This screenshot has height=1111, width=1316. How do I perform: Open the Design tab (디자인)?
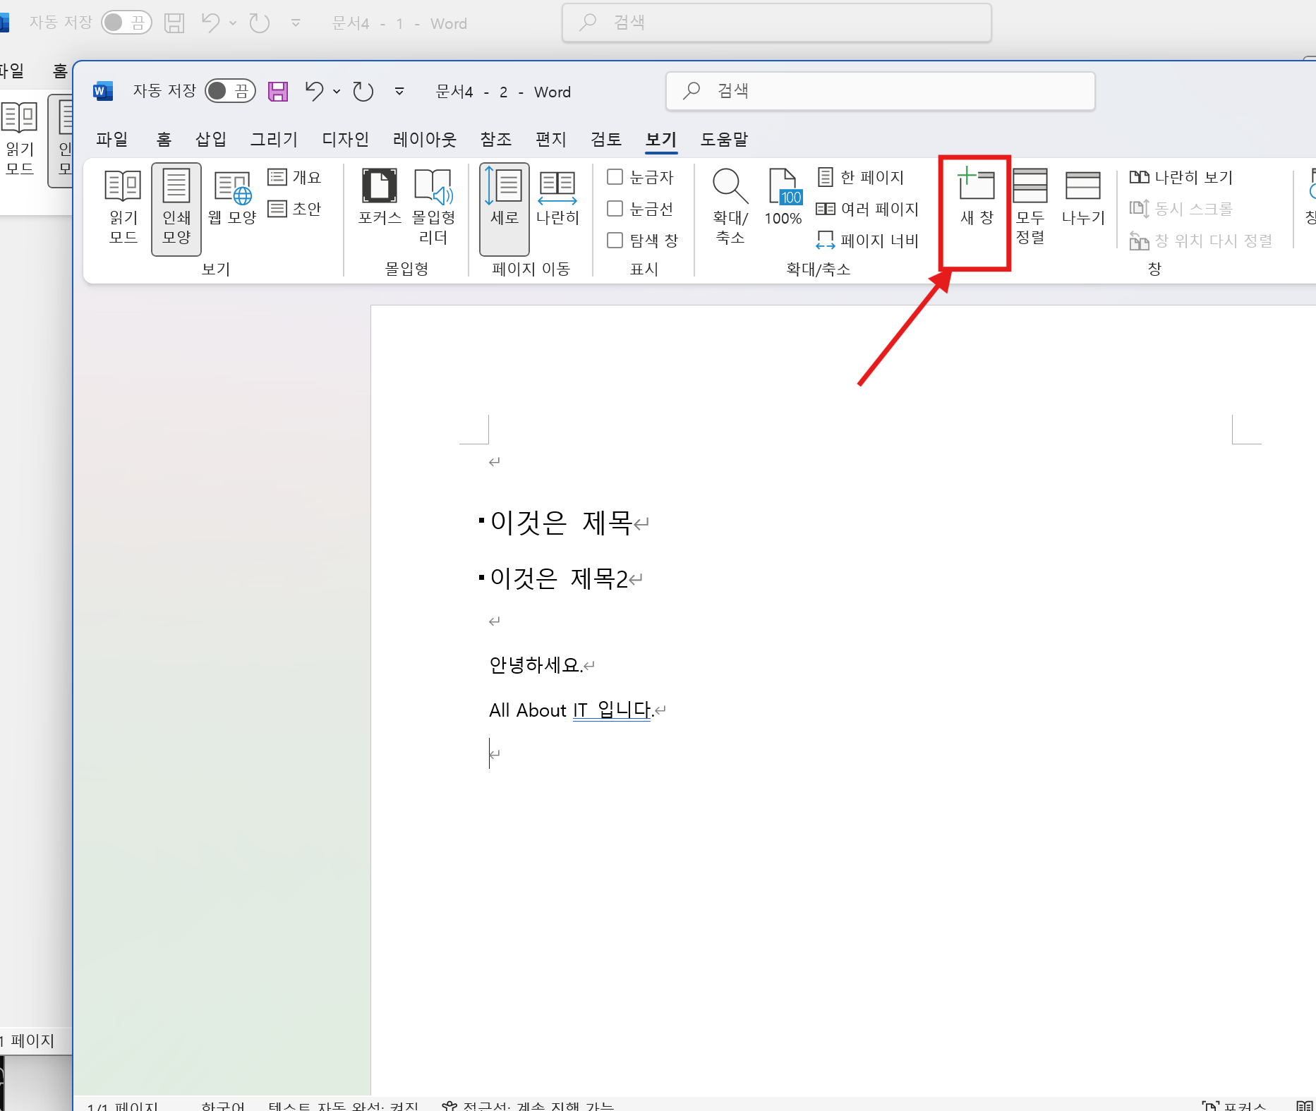(346, 140)
